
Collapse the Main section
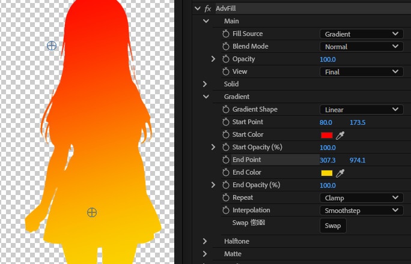tap(206, 21)
